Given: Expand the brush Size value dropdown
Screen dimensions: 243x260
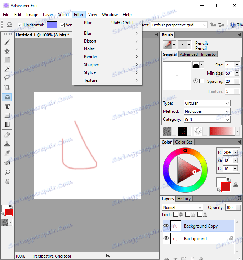Looking at the screenshot, I should click(237, 65).
